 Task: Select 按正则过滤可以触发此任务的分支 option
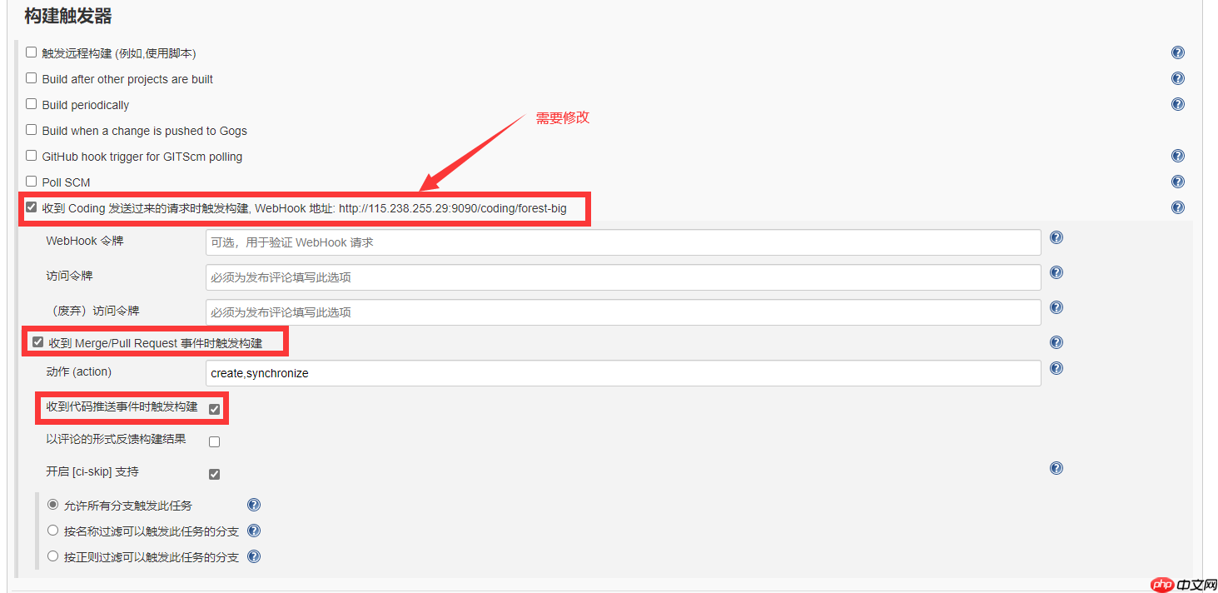pyautogui.click(x=52, y=556)
